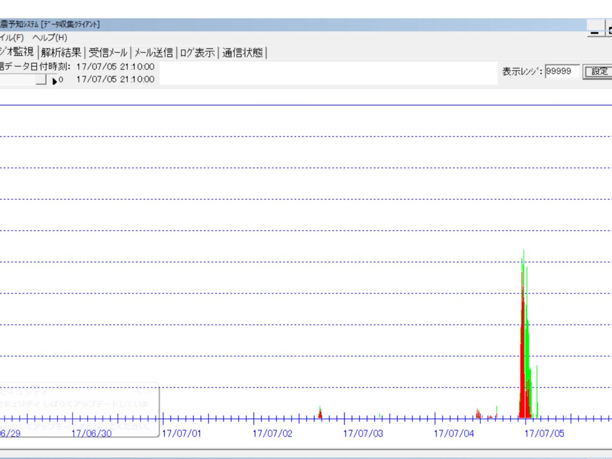Click the small red spike after 17/07/02
The image size is (612, 459).
point(320,414)
